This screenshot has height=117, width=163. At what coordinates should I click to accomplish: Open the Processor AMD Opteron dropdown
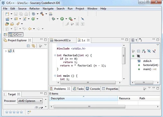coord(30,101)
